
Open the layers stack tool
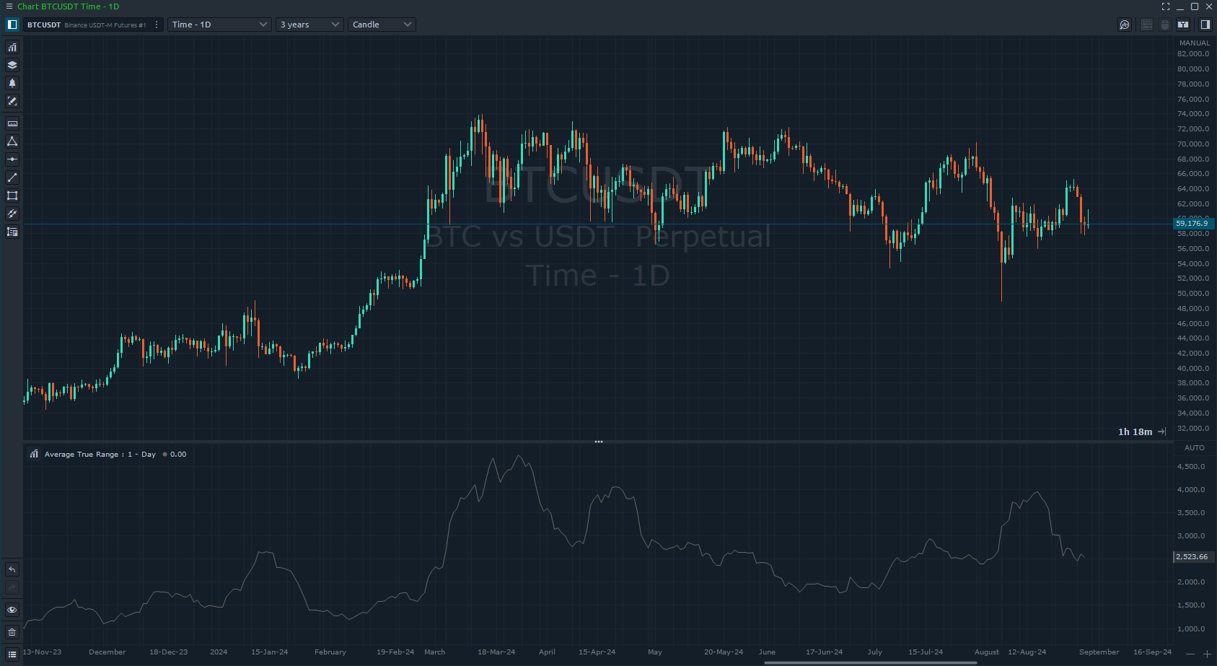click(x=12, y=65)
